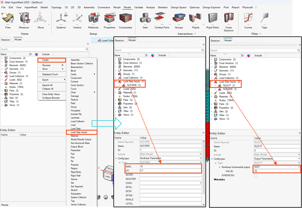Click search magnifier in middle browser panel
302x208 pixels.
(x=203, y=50)
